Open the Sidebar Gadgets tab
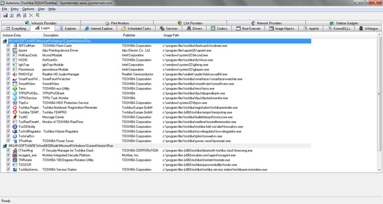Viewport: 383px width, 204px height. tap(344, 23)
